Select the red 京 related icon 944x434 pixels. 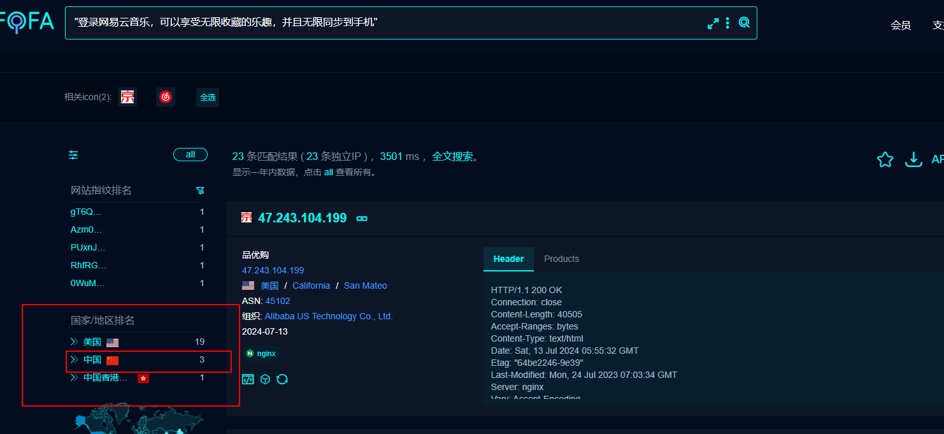point(127,97)
